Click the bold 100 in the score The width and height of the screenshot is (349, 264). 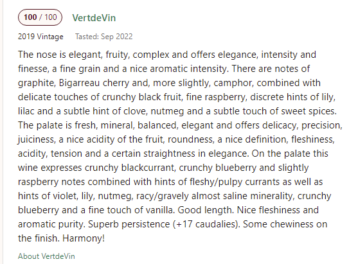click(x=30, y=17)
